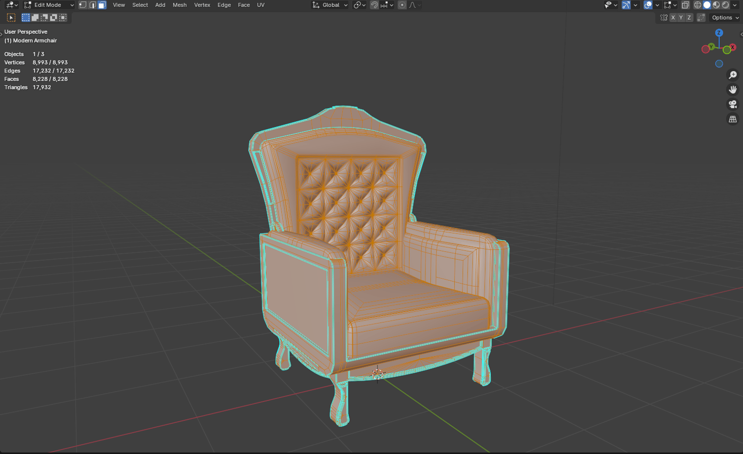
Task: Open the overlays options dropdown arrow
Action: coord(657,5)
